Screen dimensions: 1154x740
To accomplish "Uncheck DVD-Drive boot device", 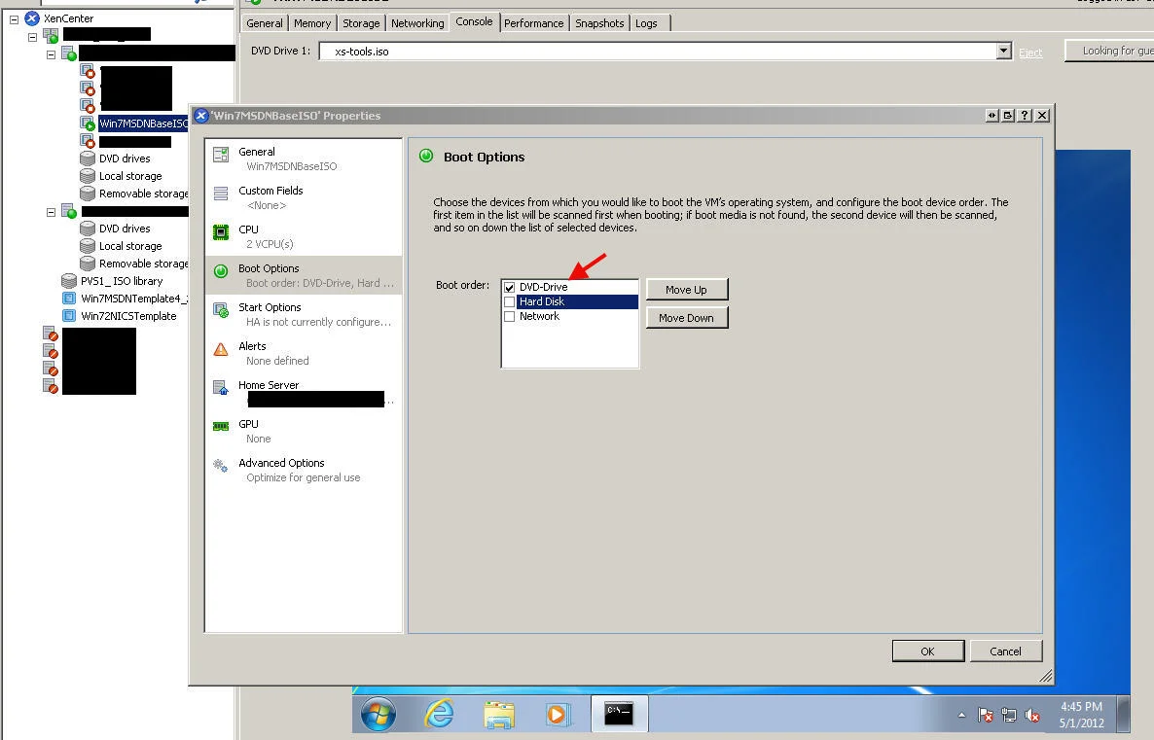I will (509, 288).
